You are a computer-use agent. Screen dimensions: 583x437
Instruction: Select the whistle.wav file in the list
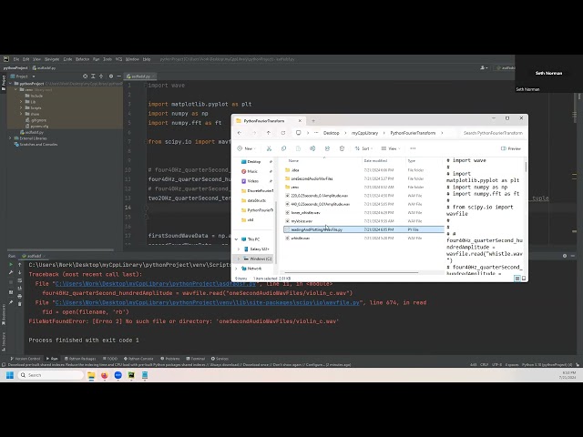pyautogui.click(x=300, y=238)
